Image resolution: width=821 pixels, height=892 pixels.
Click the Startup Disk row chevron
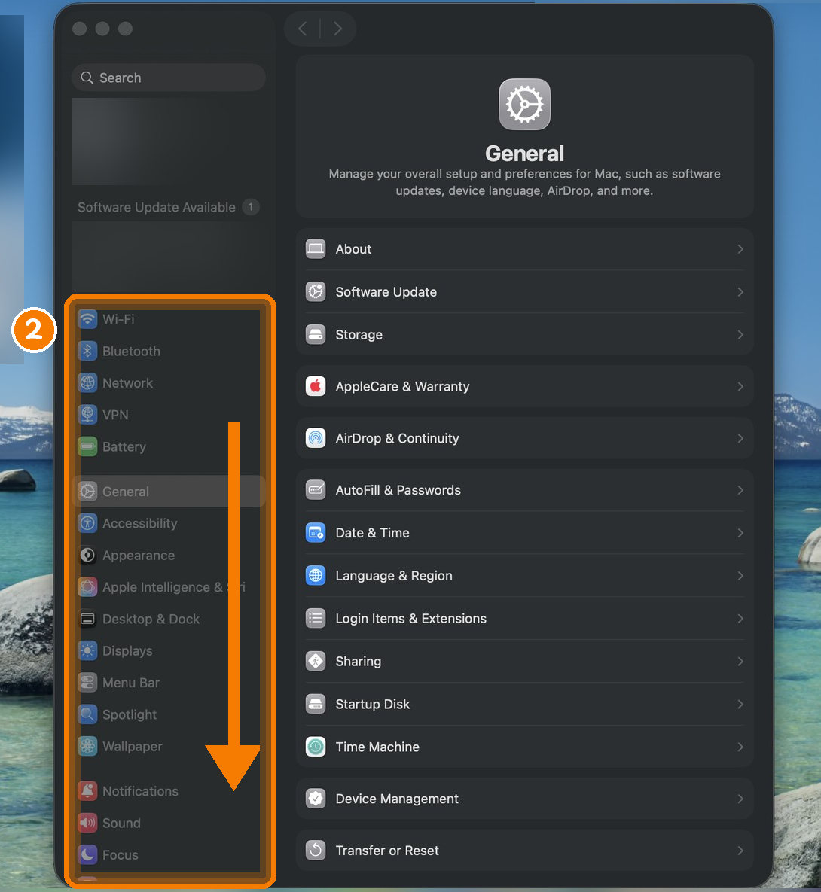(x=740, y=705)
